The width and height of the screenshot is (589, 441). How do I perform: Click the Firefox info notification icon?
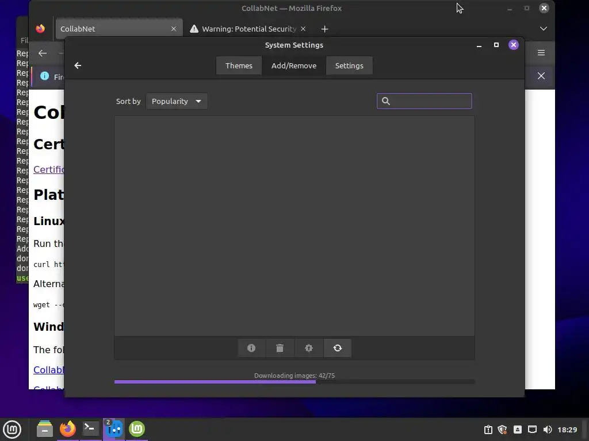click(x=44, y=76)
